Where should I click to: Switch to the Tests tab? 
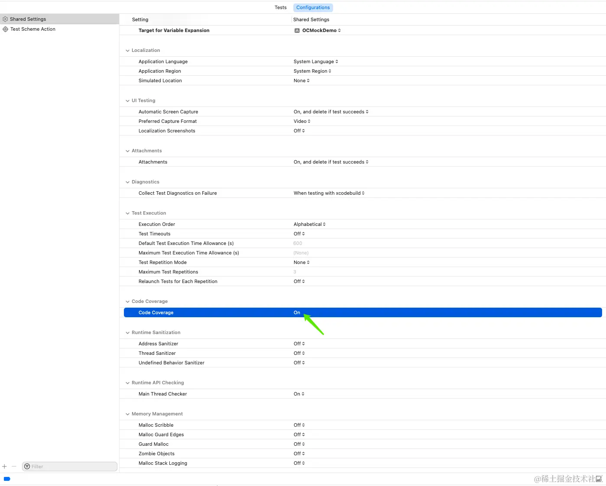pos(280,7)
